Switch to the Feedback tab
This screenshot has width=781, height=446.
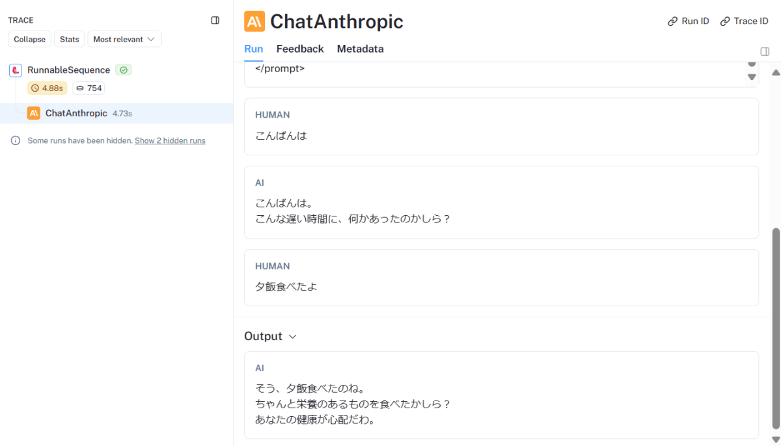[299, 49]
